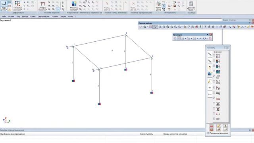Select the X displacement button
The height and width of the screenshot is (143, 254).
[x=24, y=2]
